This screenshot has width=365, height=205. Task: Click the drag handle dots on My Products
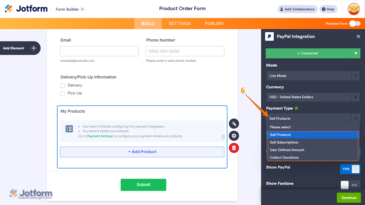tap(223, 137)
